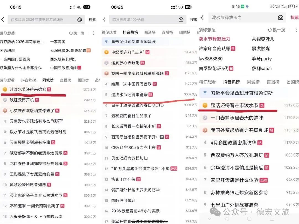Open 4月多国政要密集访华 entry
The width and height of the screenshot is (299, 224).
(249, 143)
